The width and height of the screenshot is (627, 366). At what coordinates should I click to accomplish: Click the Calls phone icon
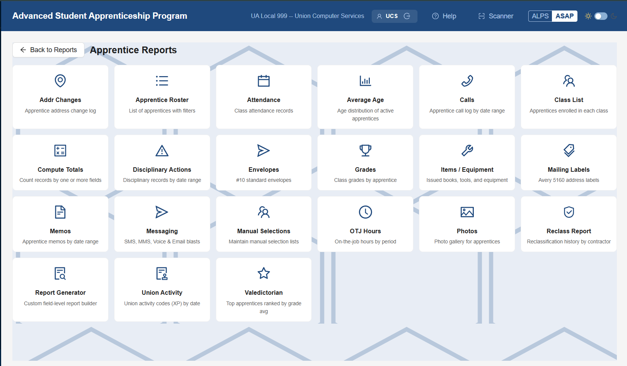click(467, 81)
